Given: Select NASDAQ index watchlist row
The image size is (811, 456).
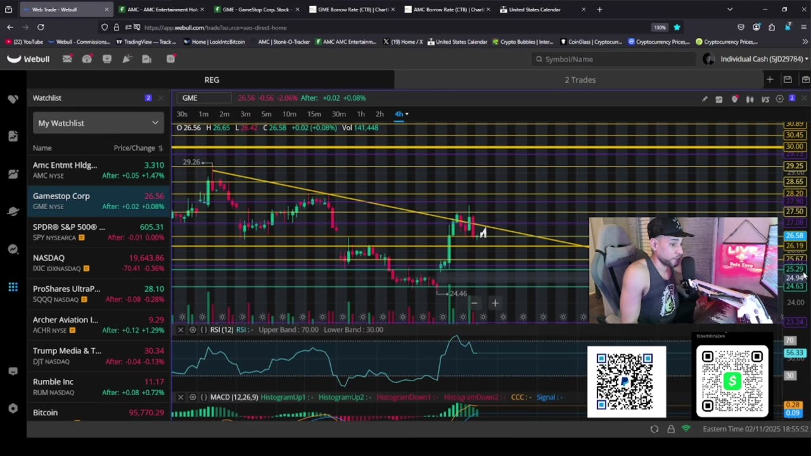Looking at the screenshot, I should pos(98,263).
